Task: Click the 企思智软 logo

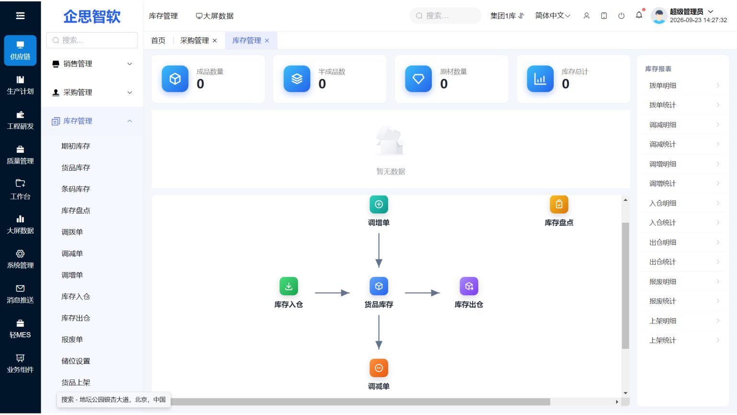Action: [92, 16]
